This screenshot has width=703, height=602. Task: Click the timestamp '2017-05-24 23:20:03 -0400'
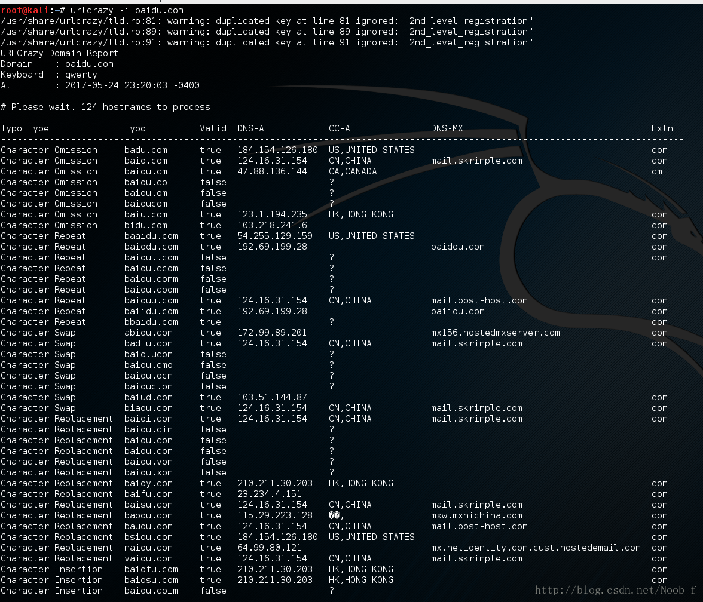[x=132, y=85]
